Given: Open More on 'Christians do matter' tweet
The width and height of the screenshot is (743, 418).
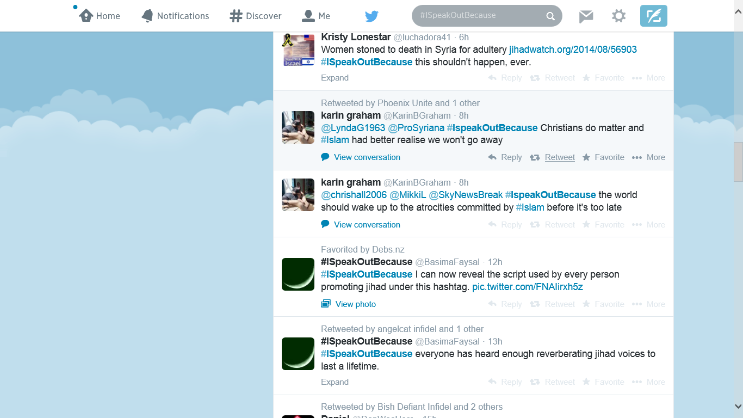Looking at the screenshot, I should coord(648,157).
